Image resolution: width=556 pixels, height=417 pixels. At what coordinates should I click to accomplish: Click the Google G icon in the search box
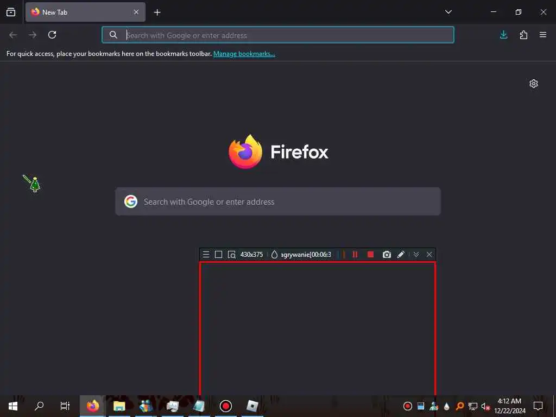pyautogui.click(x=131, y=201)
